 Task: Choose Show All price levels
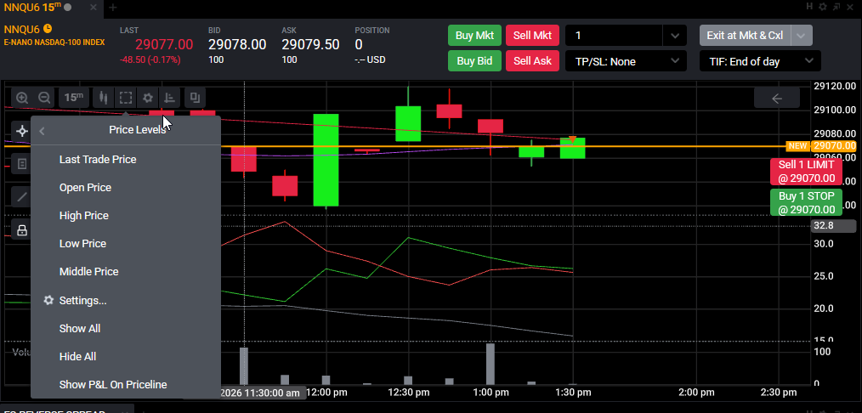point(80,328)
